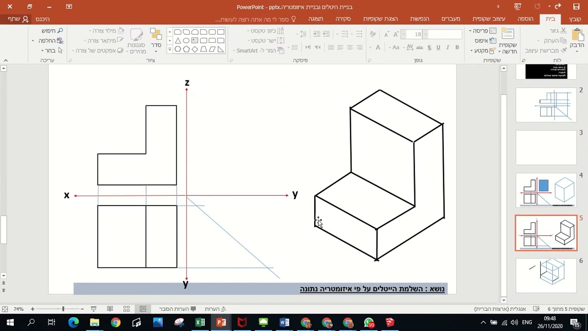Image resolution: width=588 pixels, height=331 pixels.
Task: Switch to Review (סקירה) tab
Action: click(x=343, y=19)
